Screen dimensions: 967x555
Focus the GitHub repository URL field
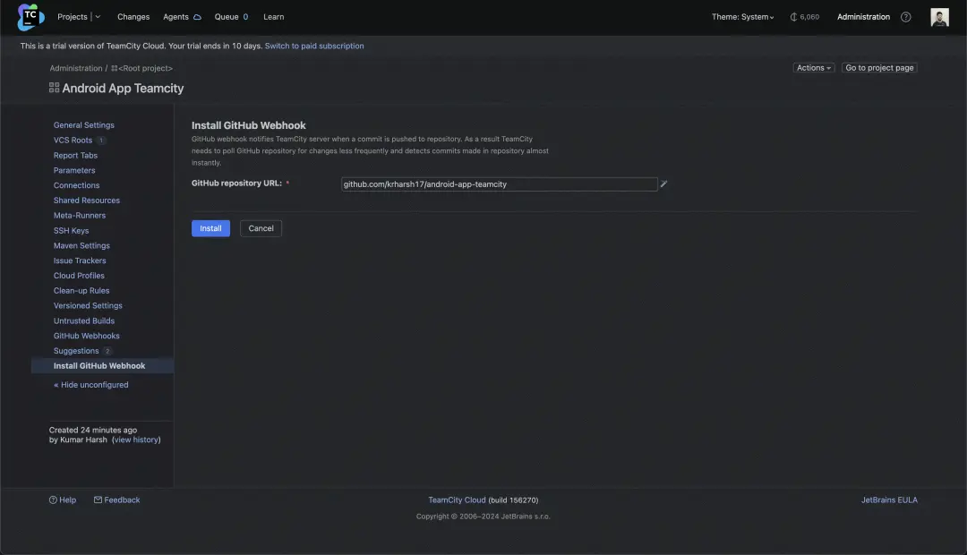[x=500, y=184]
